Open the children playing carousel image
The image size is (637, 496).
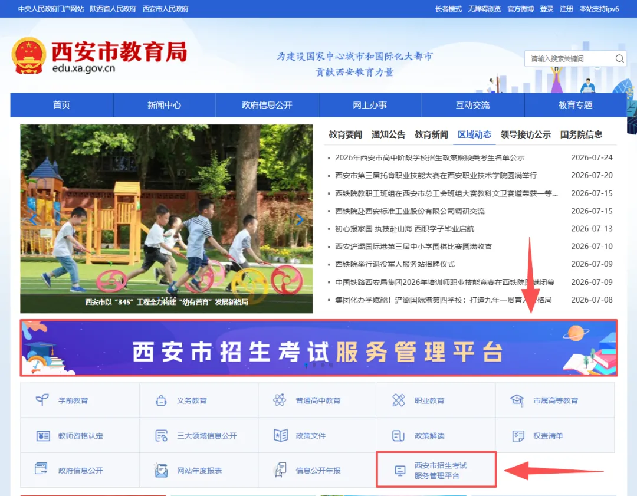click(166, 219)
